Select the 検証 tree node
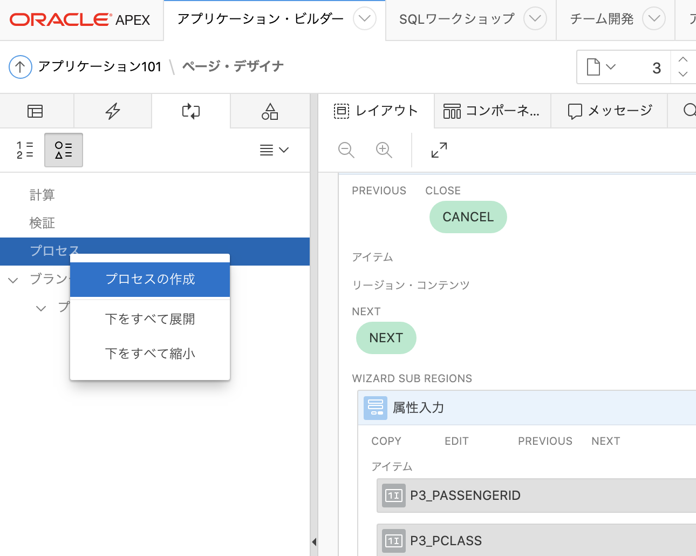Viewport: 696px width, 556px height. (x=42, y=223)
